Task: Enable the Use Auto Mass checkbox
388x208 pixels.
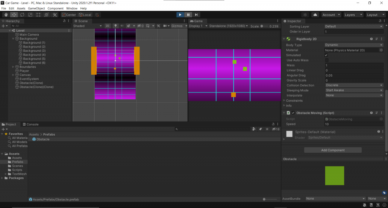Action: 327,60
